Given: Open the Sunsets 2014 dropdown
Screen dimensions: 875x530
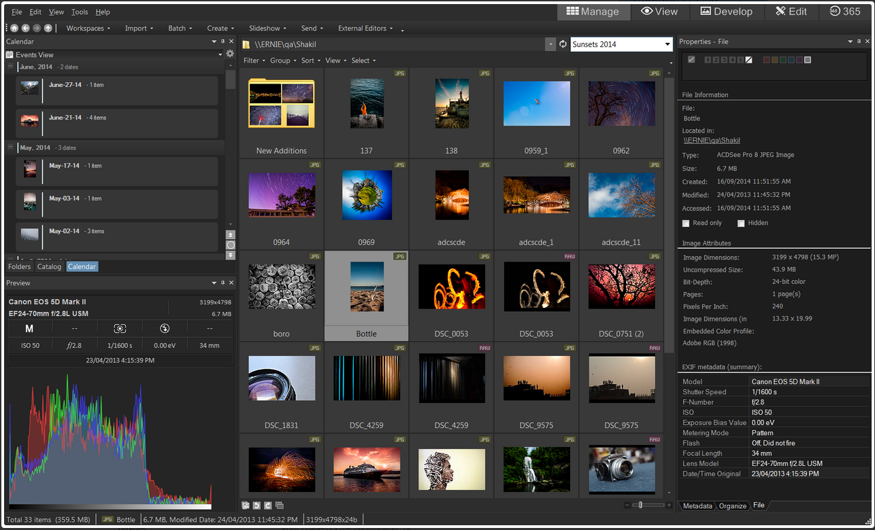Looking at the screenshot, I should (x=667, y=44).
